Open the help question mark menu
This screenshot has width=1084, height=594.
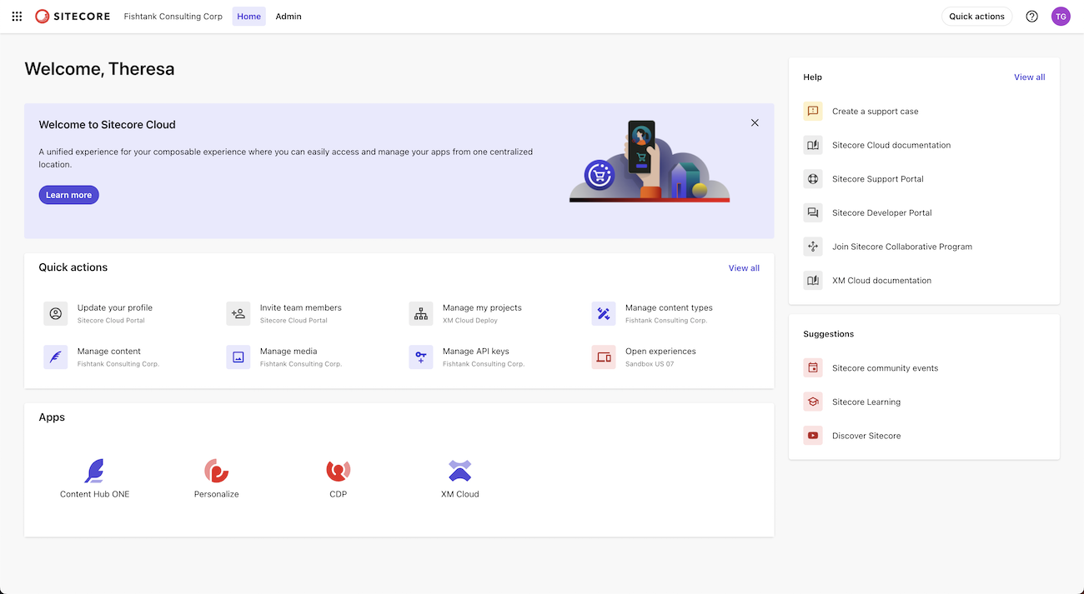[x=1031, y=16]
